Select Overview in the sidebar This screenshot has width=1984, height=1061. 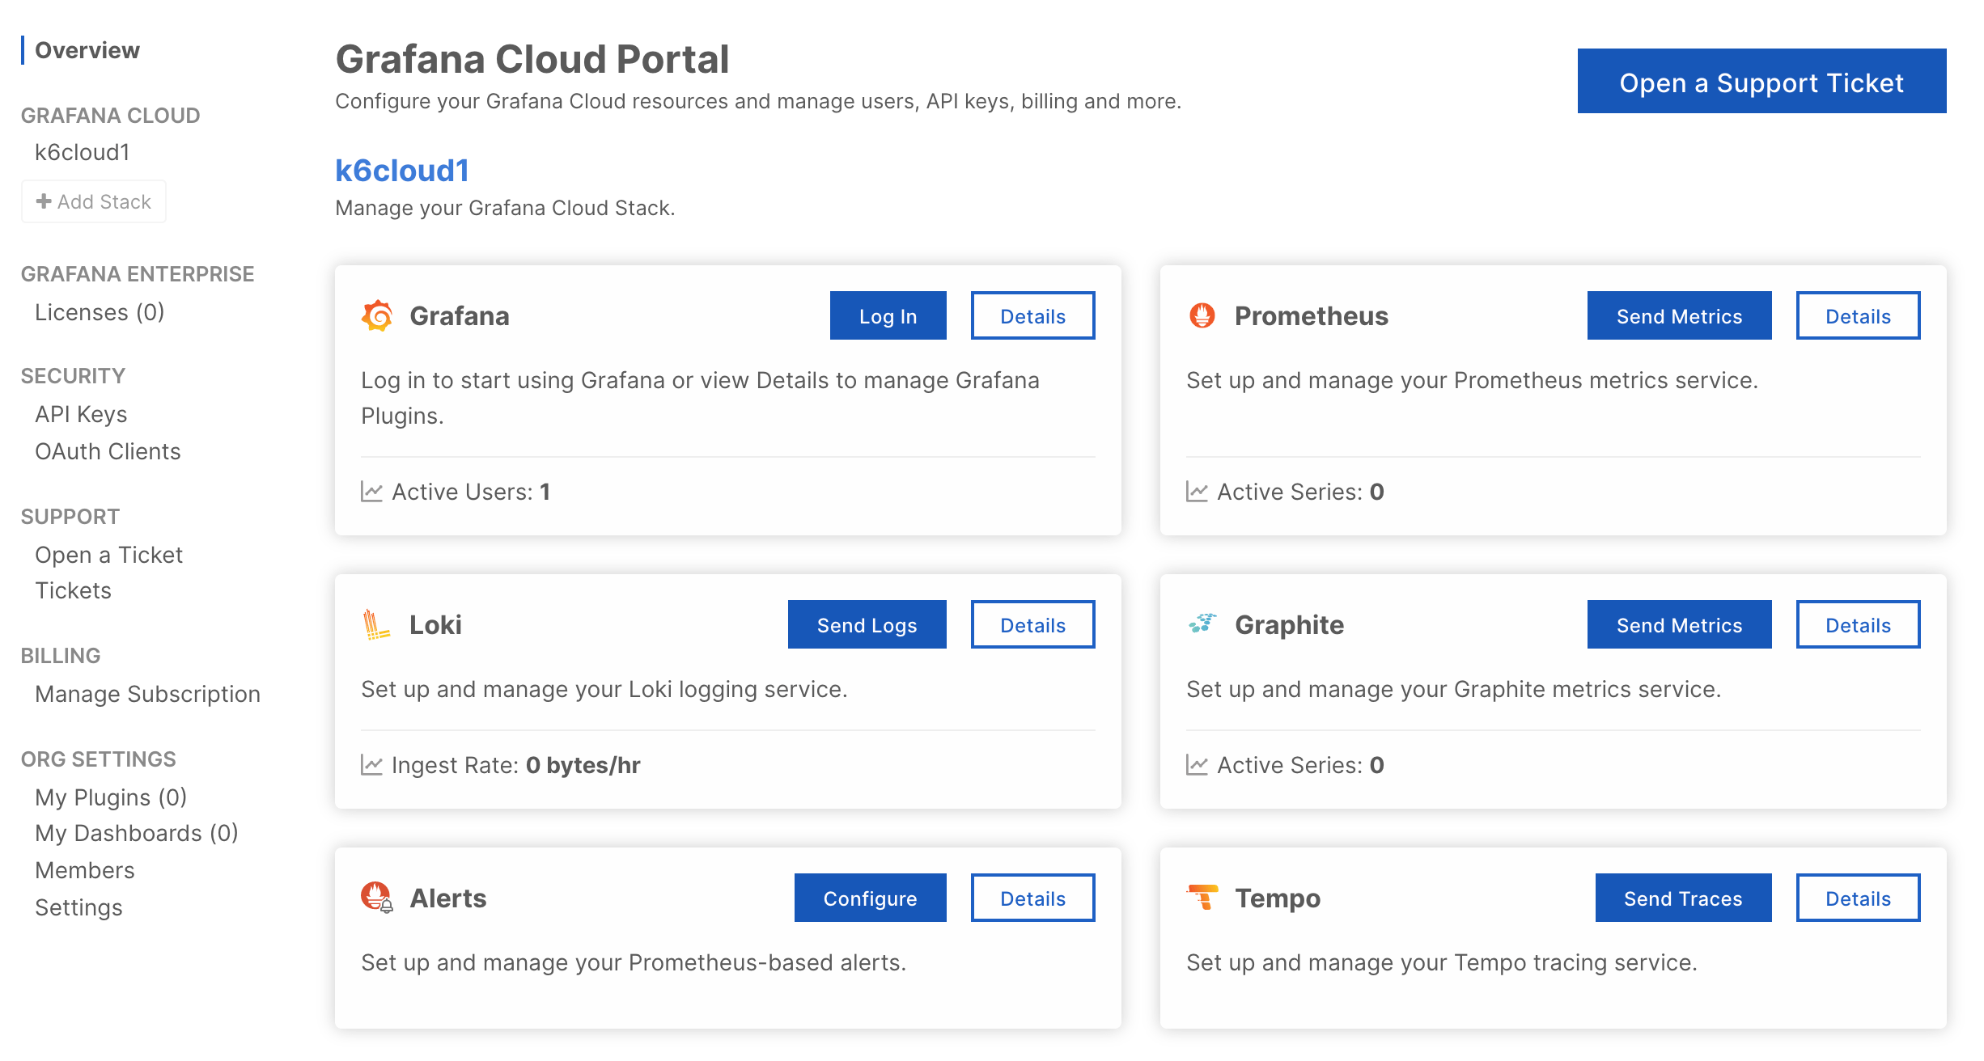click(x=88, y=49)
